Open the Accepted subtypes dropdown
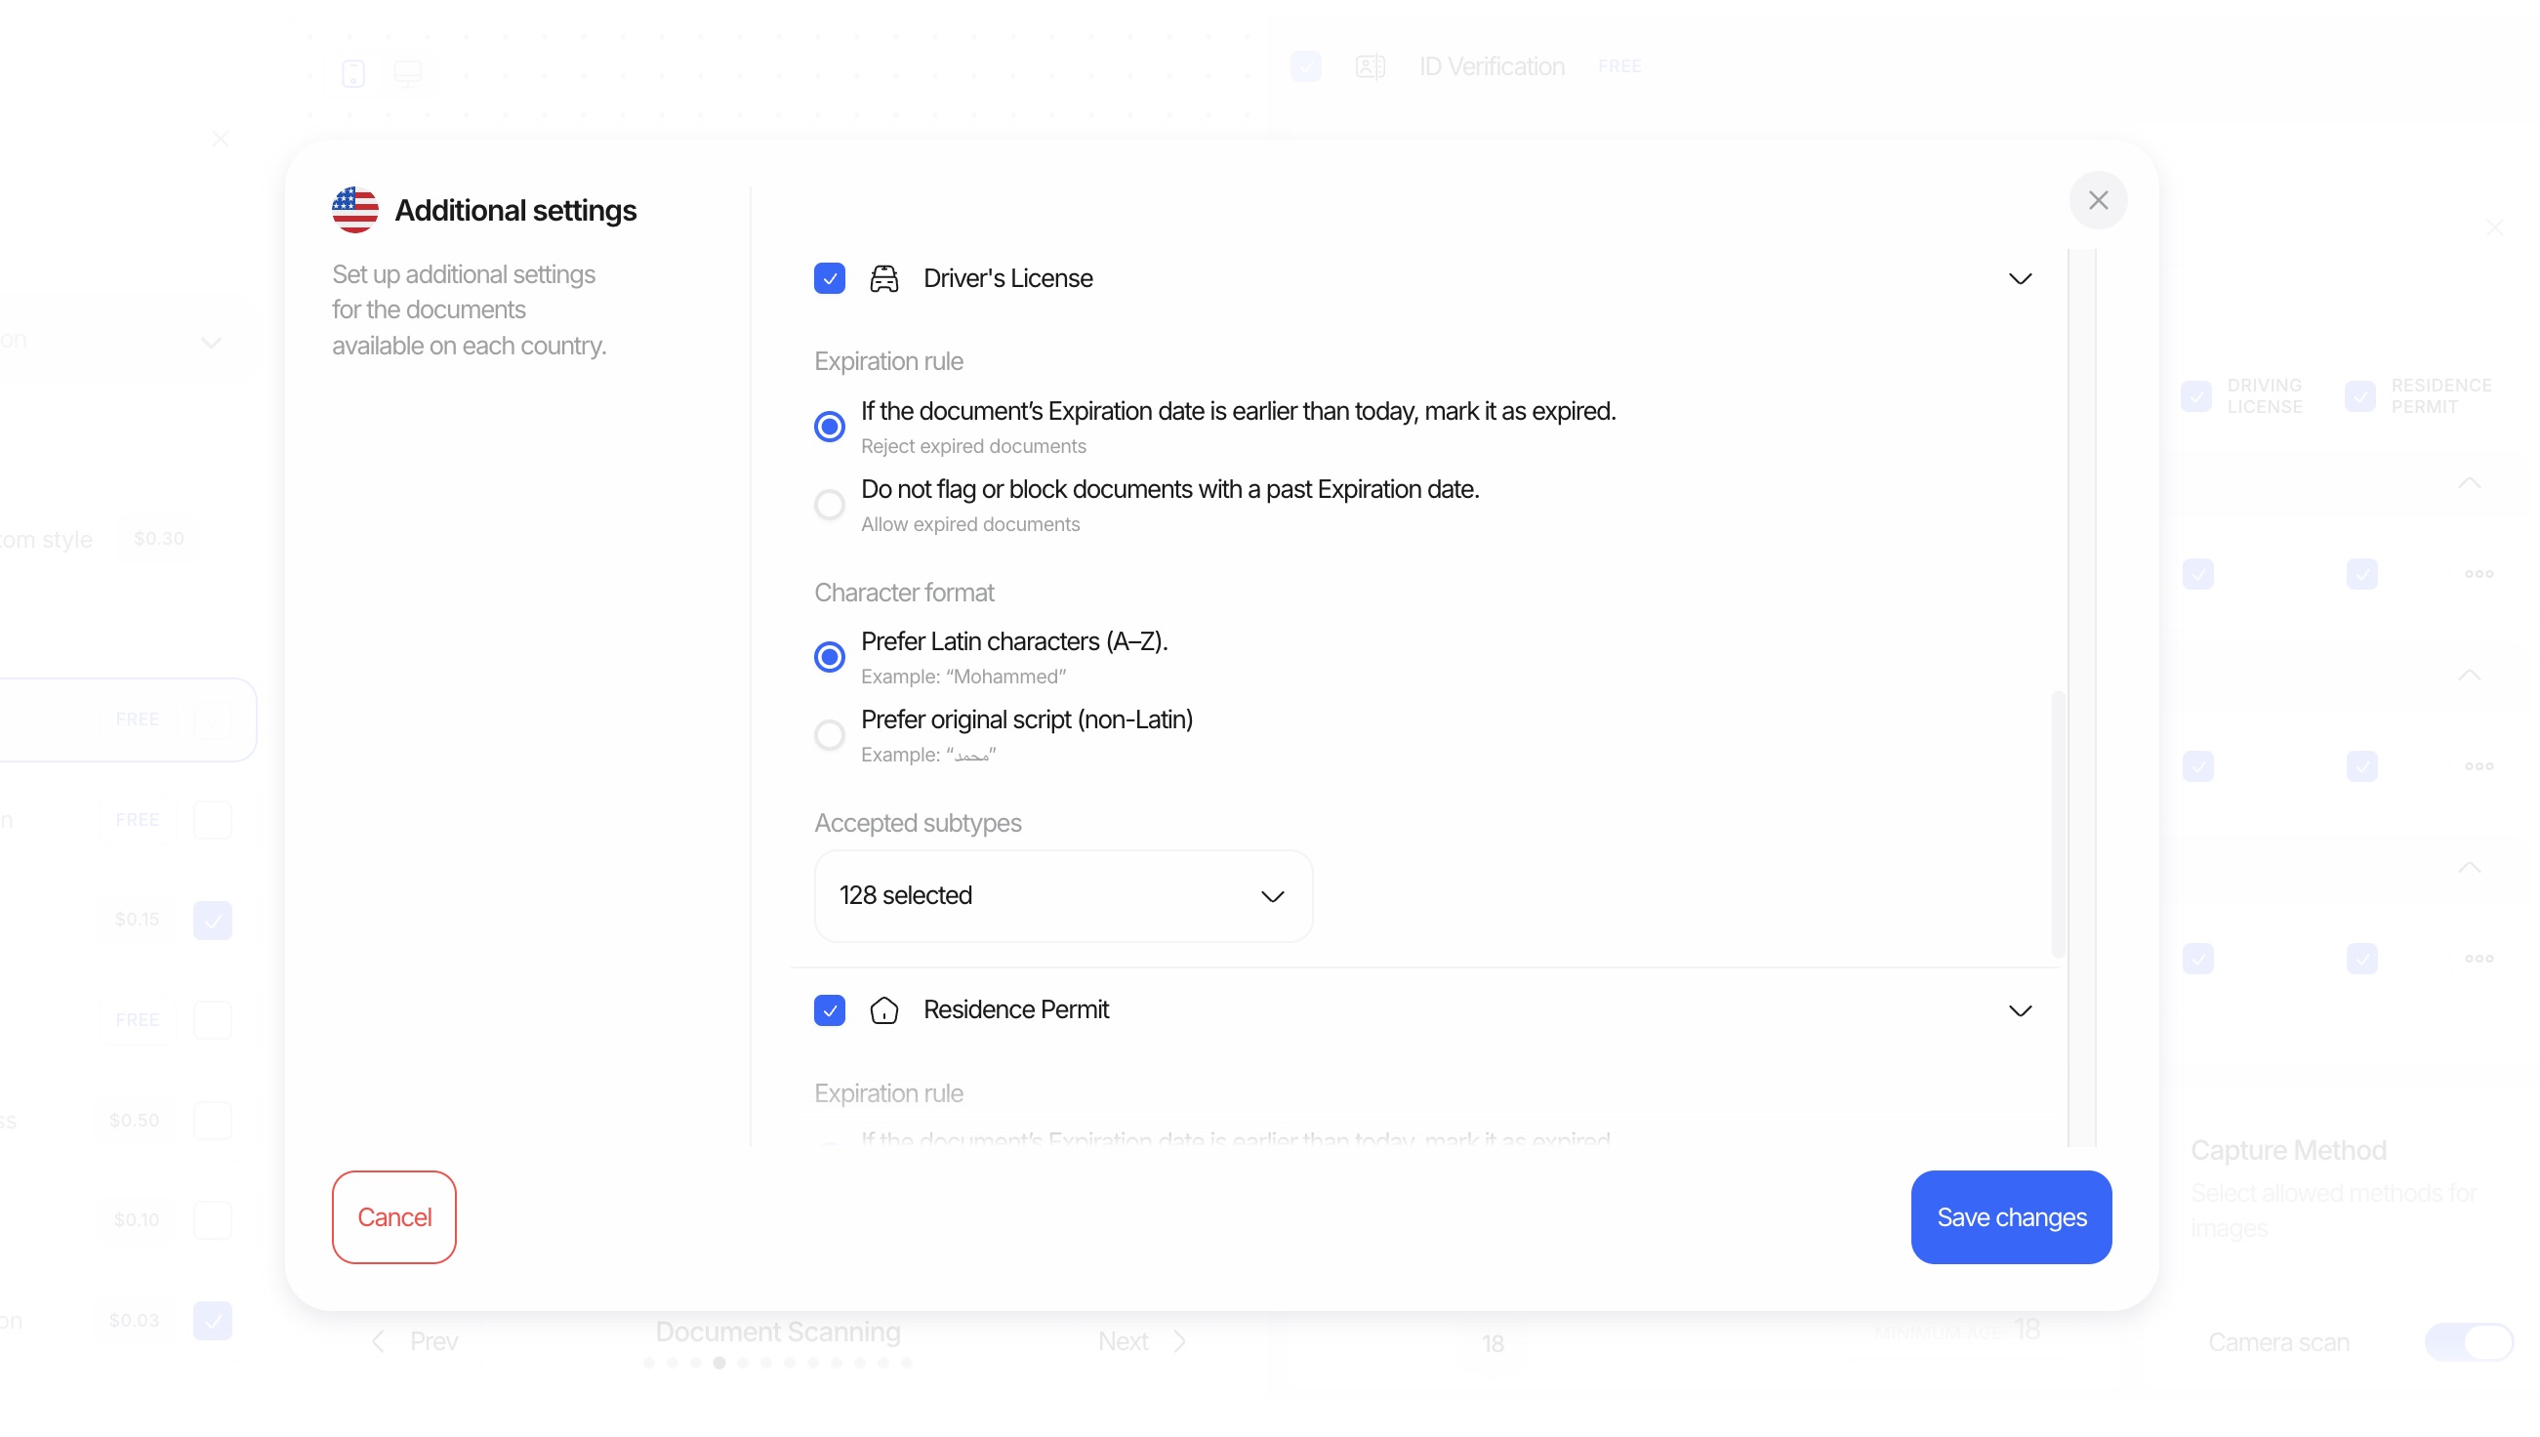The width and height of the screenshot is (2540, 1437). pos(1063,895)
